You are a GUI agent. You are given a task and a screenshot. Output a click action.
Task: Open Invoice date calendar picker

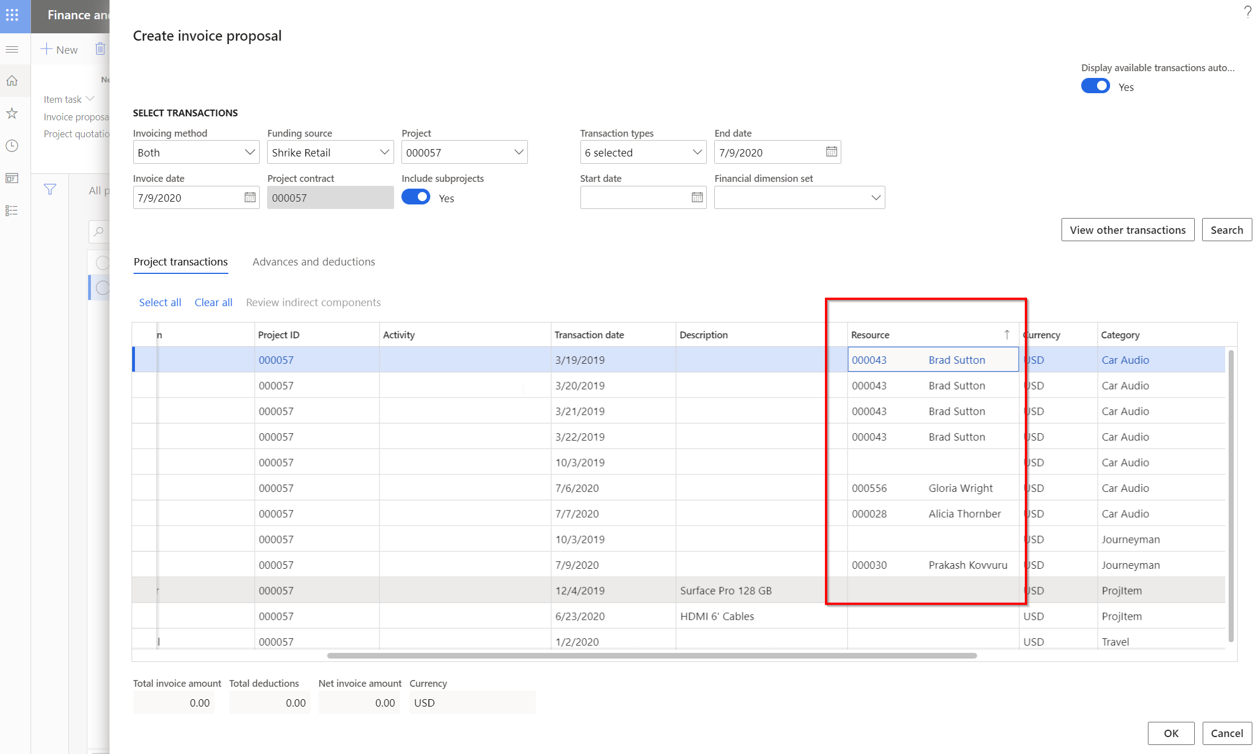[250, 198]
